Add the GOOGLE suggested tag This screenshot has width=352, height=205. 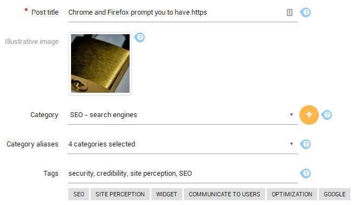point(335,194)
